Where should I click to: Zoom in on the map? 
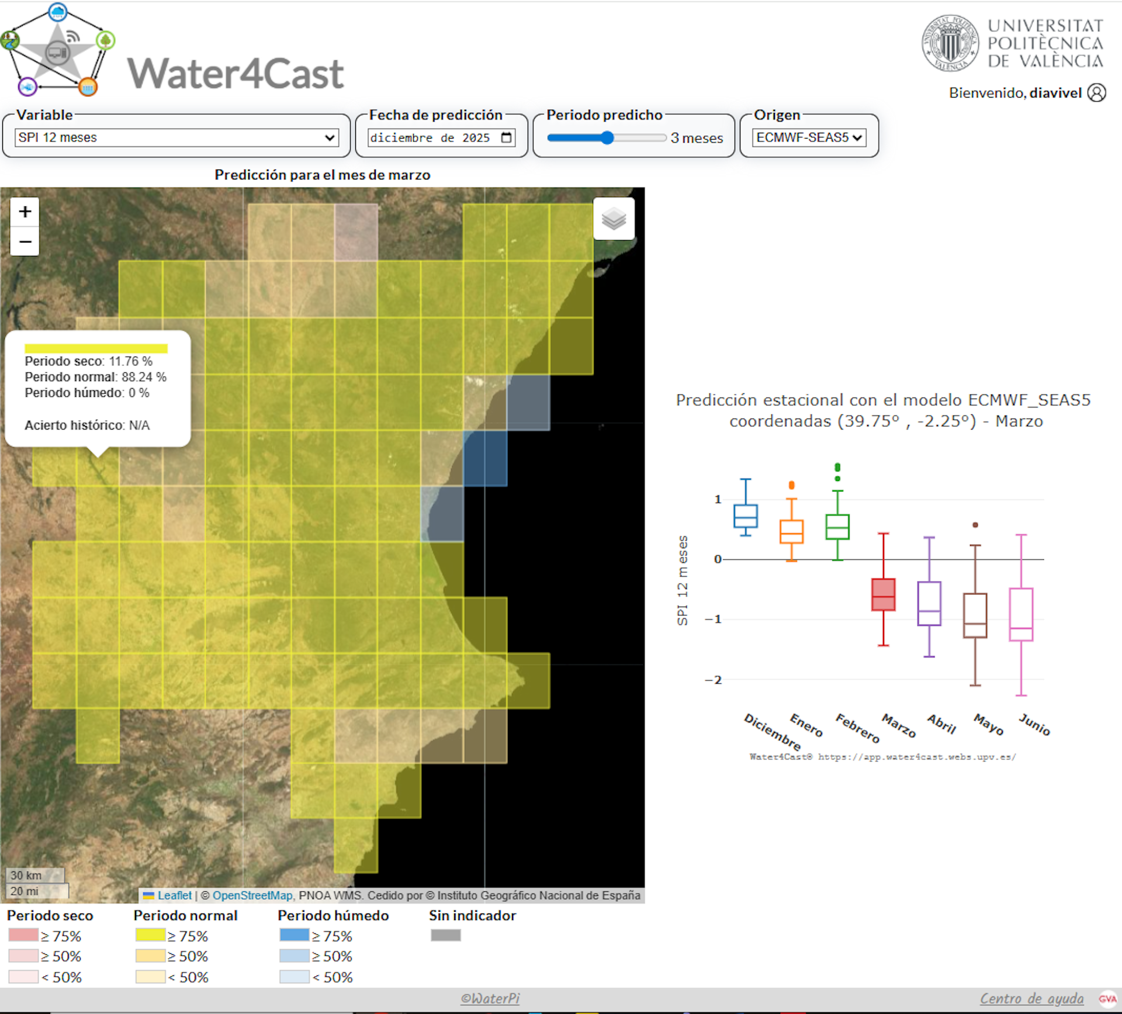[x=25, y=212]
